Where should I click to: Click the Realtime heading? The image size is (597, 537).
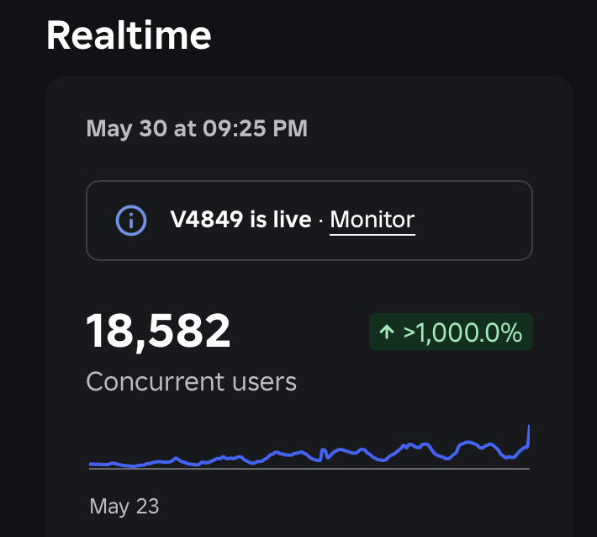click(x=129, y=35)
